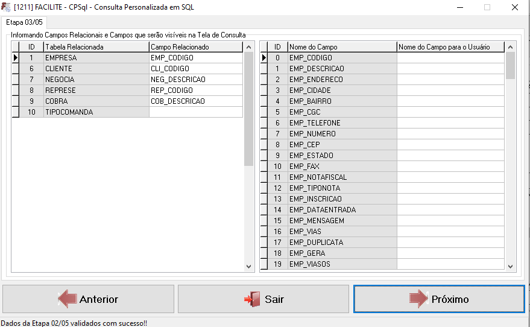Click left grid scroll-down arrow

[249, 267]
